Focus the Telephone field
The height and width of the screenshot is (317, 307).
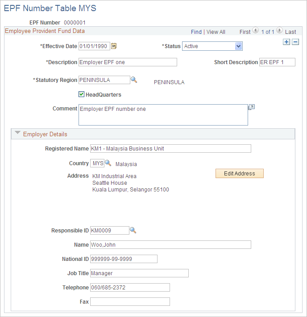130,287
